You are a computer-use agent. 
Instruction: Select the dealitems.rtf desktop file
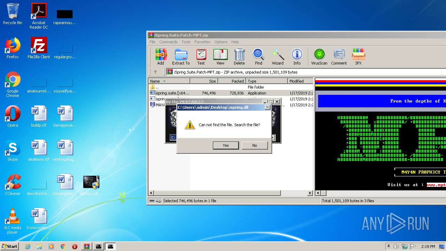pos(39,151)
